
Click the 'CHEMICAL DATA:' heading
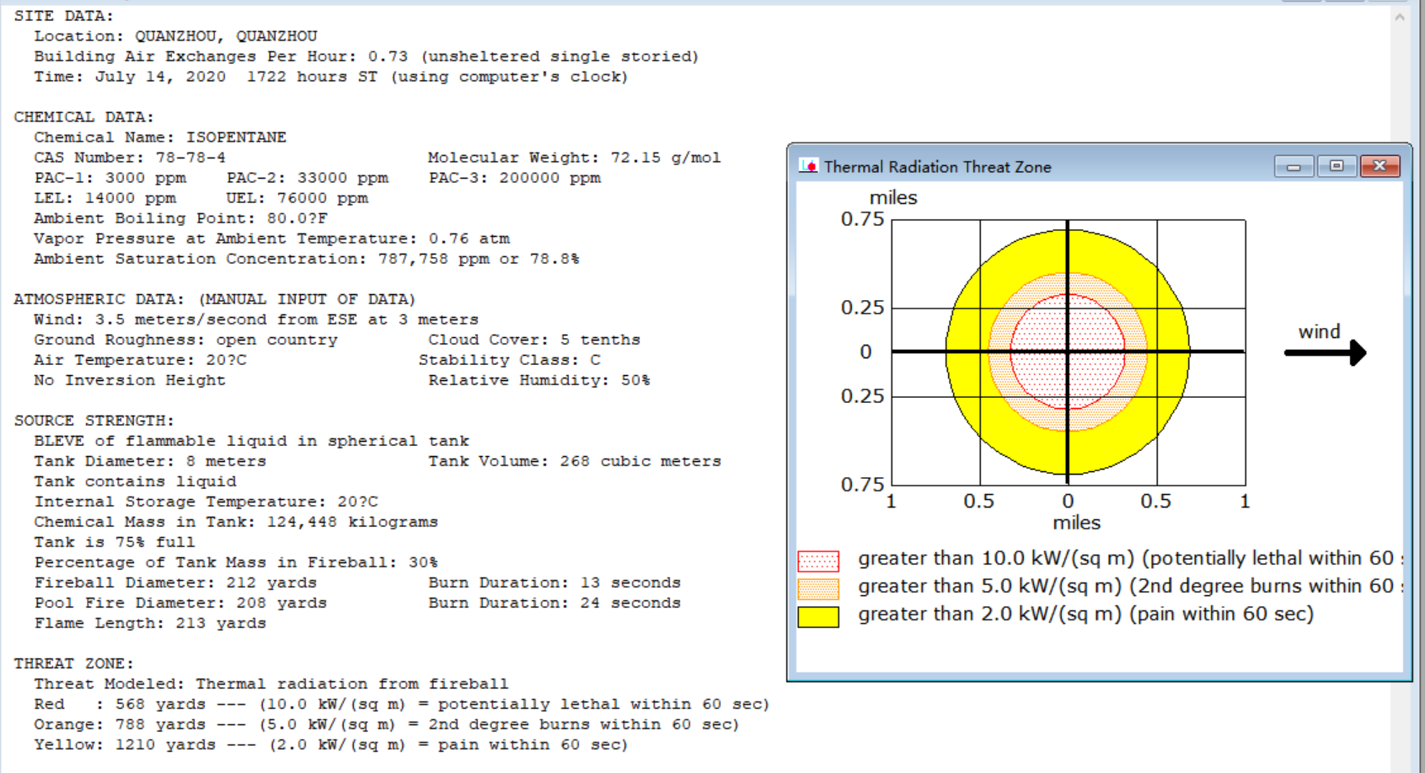83,117
